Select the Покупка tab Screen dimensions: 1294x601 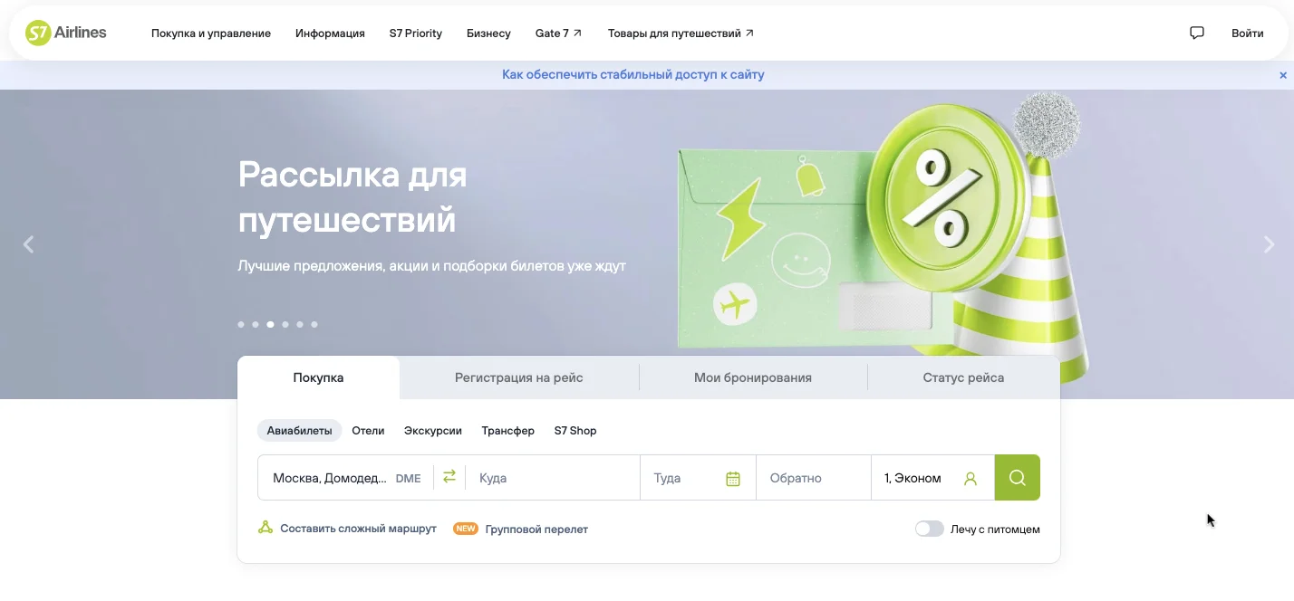318,377
